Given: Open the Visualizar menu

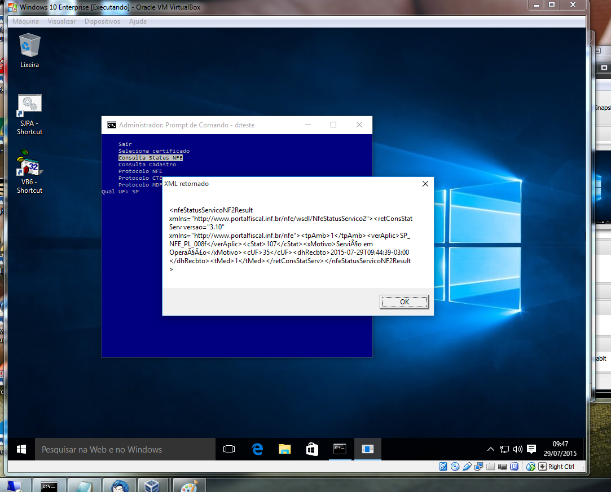Looking at the screenshot, I should tap(61, 21).
